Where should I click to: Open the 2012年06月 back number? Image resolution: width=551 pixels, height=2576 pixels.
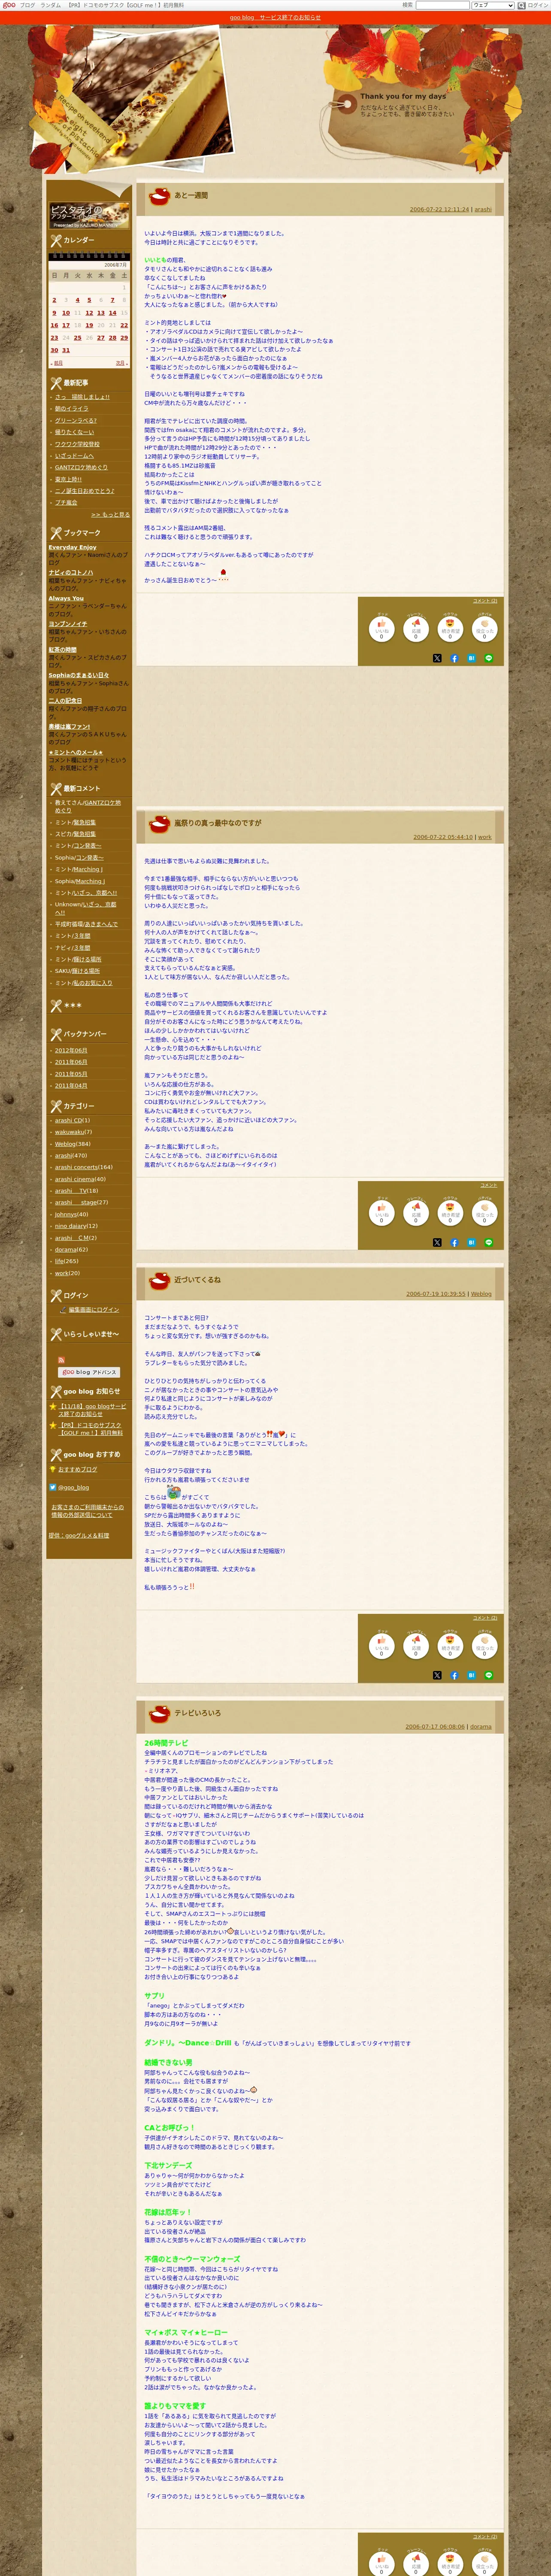71,1050
